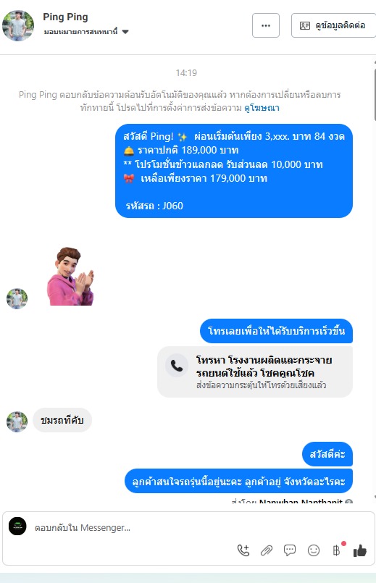Image resolution: width=376 pixels, height=583 pixels.
Task: Click the phone call plus icon
Action: 243,550
